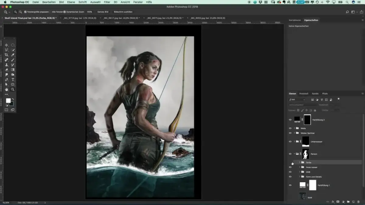
Task: Click the Ganzes Bild button
Action: 103,12
